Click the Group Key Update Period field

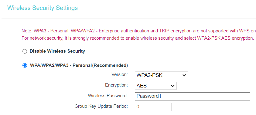click(x=153, y=107)
